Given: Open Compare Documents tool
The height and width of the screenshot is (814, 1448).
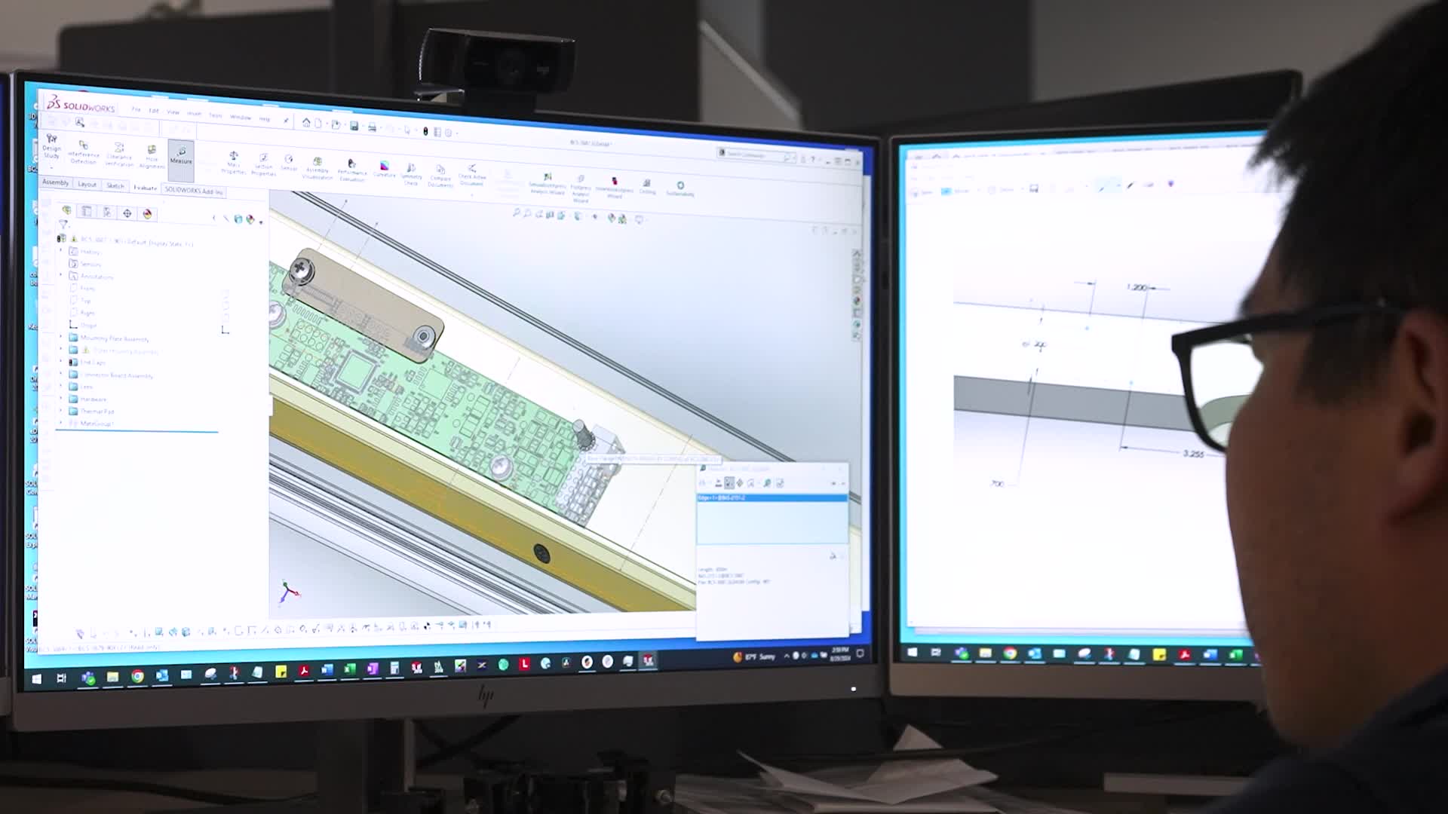Looking at the screenshot, I should tap(440, 176).
